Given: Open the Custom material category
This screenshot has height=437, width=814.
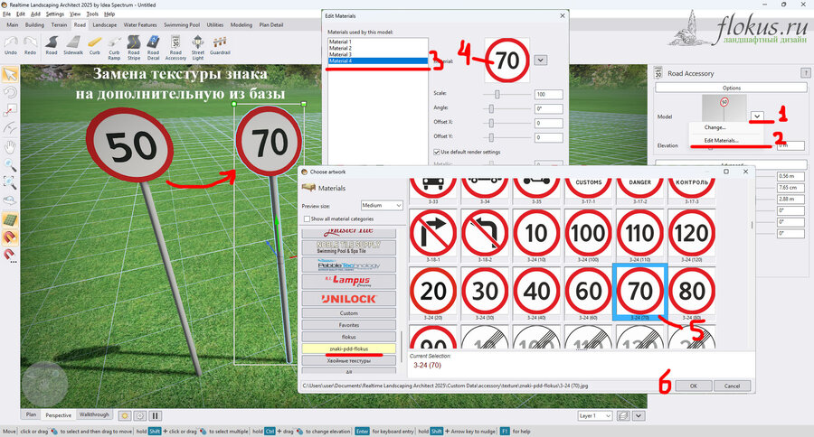Looking at the screenshot, I should point(348,313).
